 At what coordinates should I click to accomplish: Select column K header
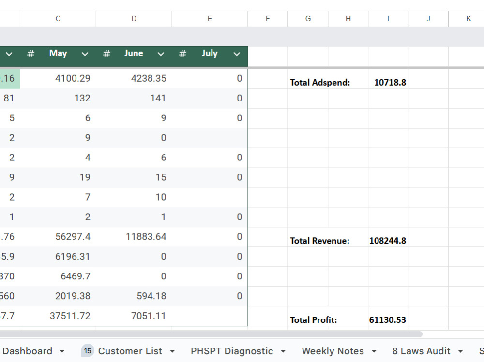[467, 19]
